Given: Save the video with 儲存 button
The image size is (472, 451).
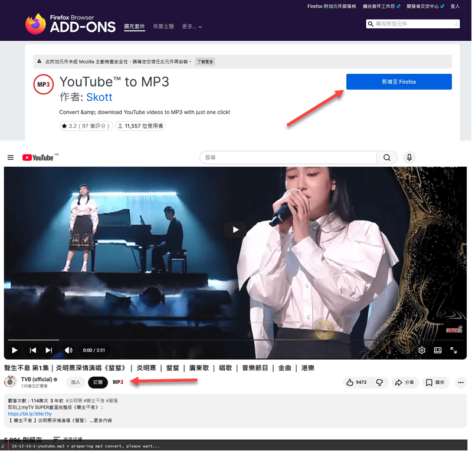Looking at the screenshot, I should pos(435,383).
